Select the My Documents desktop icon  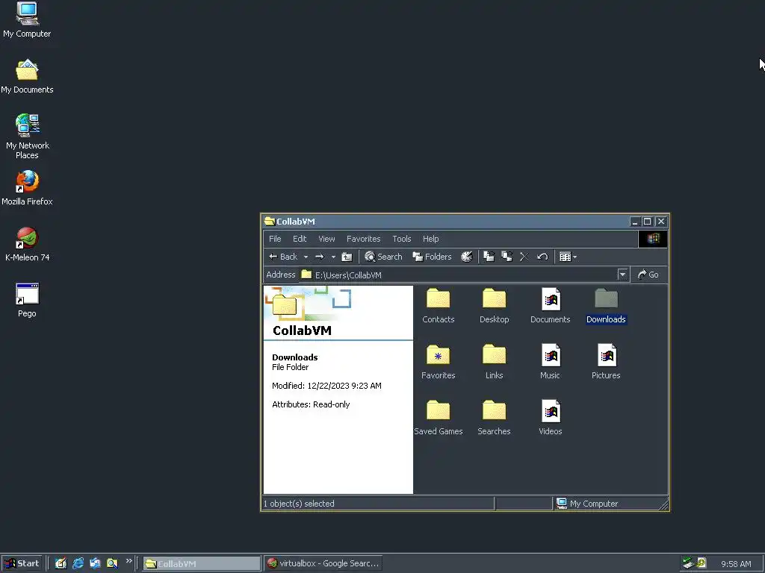(27, 76)
